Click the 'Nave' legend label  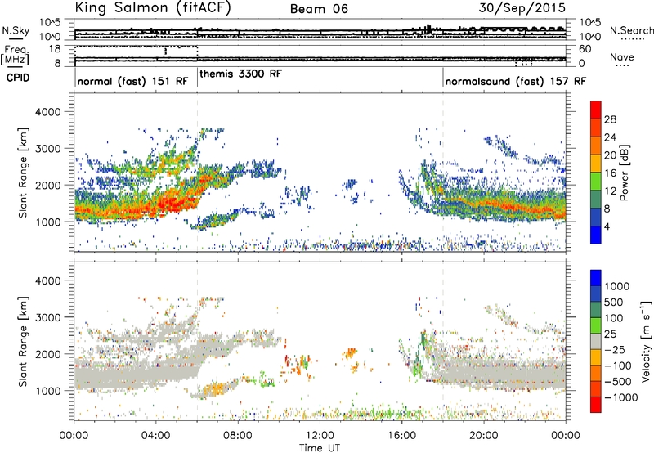click(622, 56)
